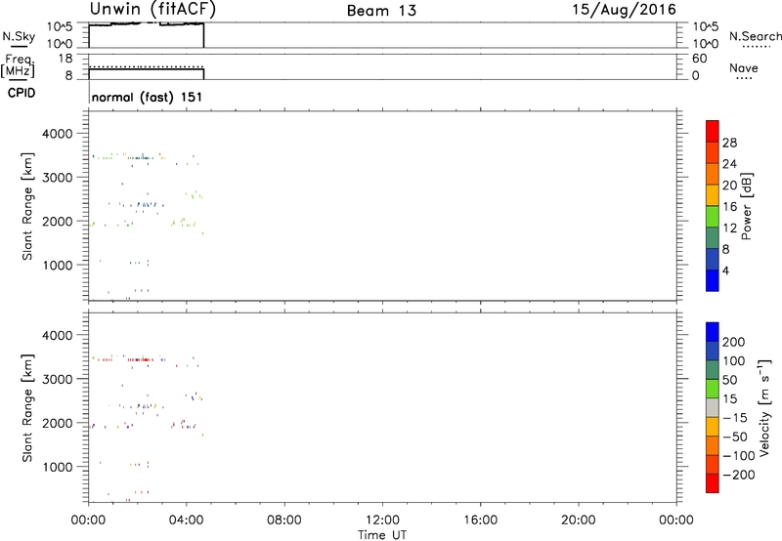Click the '16:00' time axis label
This screenshot has width=782, height=541.
480,520
